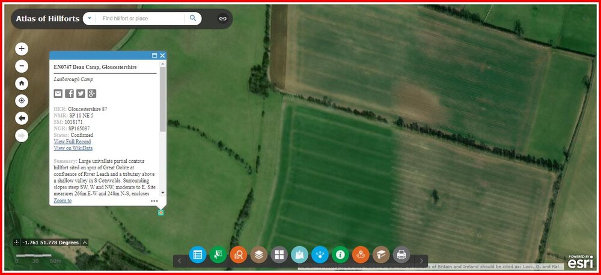Screen dimensions: 601x275
Task: Open the print widget
Action: pos(401,255)
